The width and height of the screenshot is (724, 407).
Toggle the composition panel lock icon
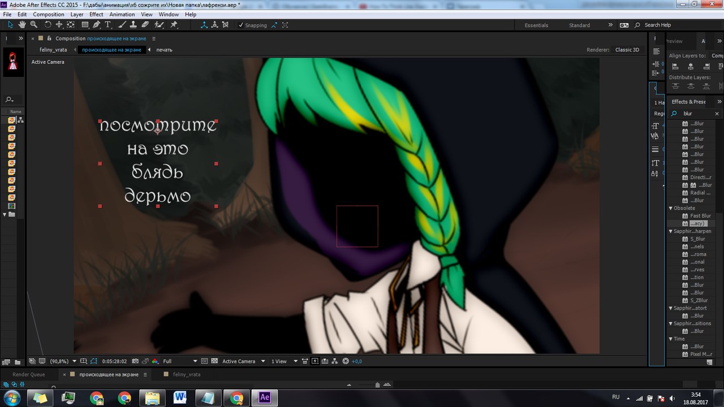pos(49,38)
